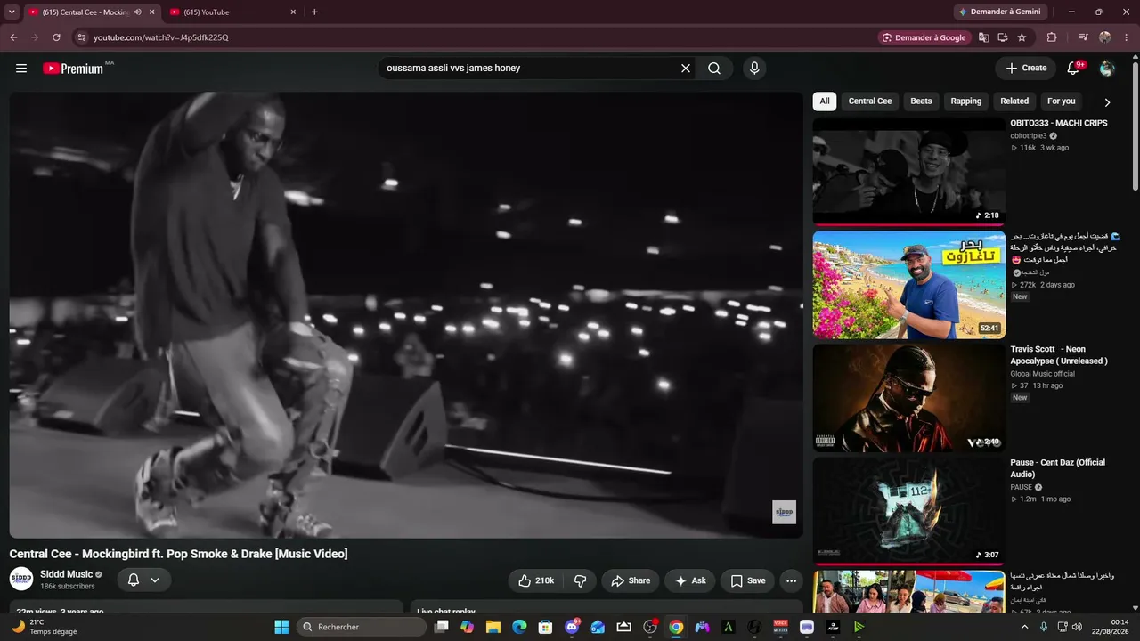The image size is (1140, 641).
Task: Visit the Siddd Music channel name link
Action: pyautogui.click(x=66, y=575)
